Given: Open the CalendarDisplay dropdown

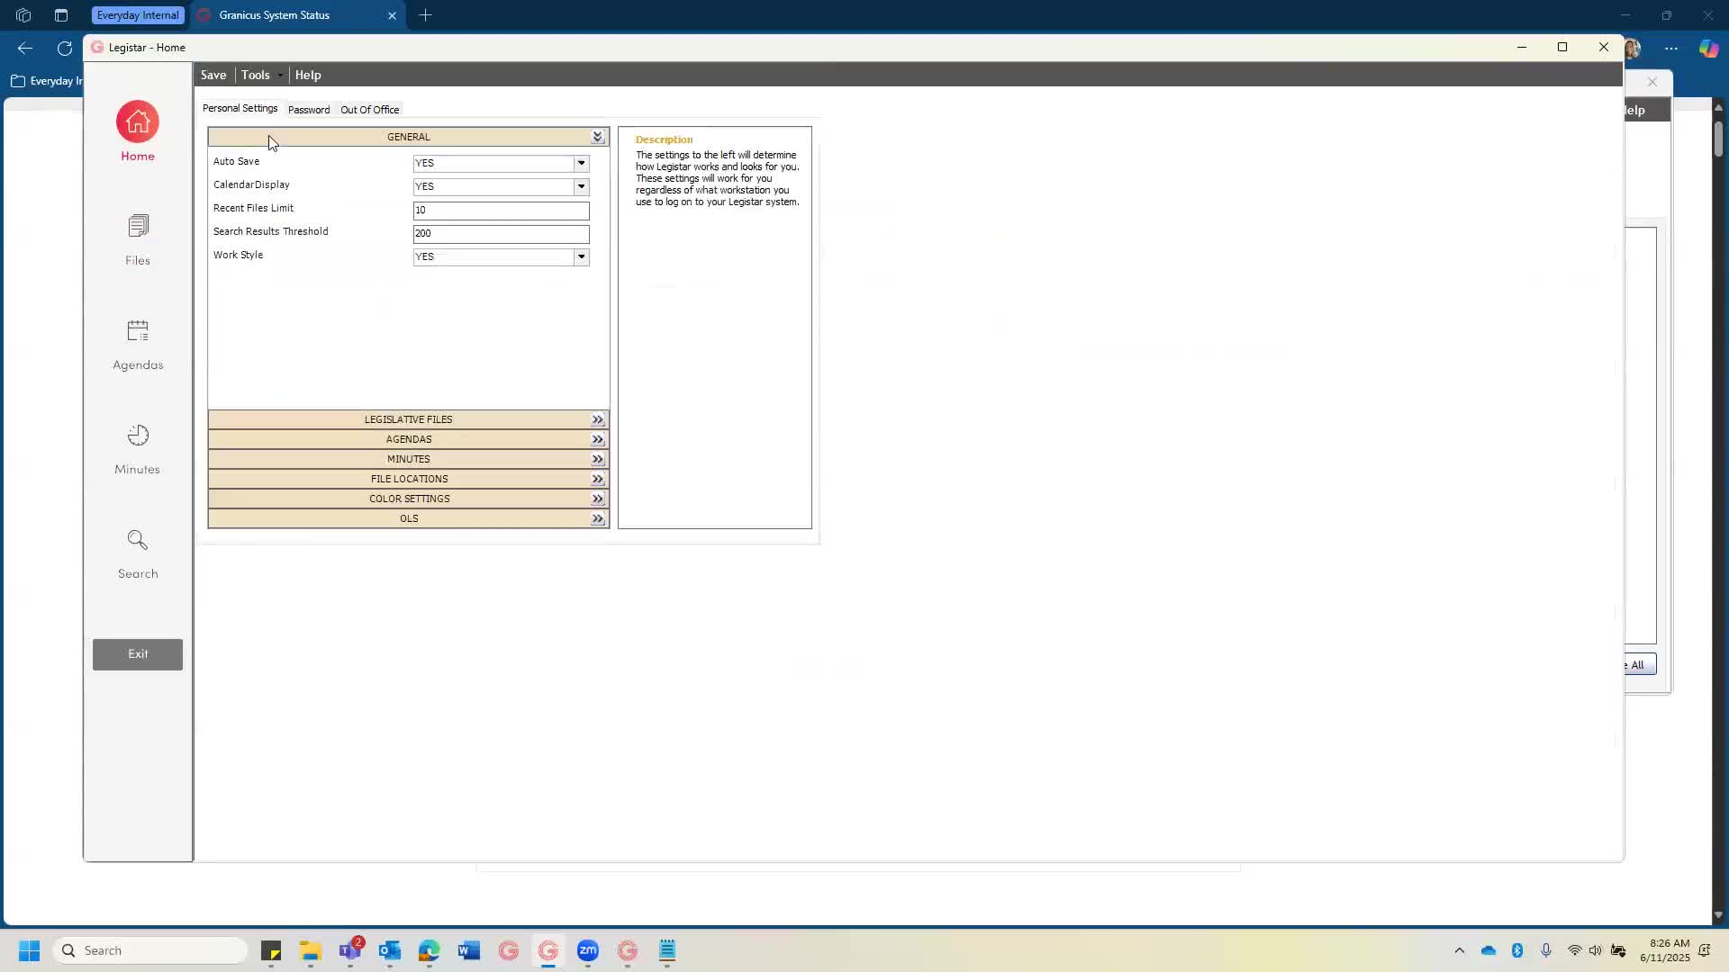Looking at the screenshot, I should 581,187.
